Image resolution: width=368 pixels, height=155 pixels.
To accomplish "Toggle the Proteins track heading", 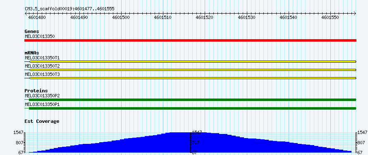I will pos(36,91).
